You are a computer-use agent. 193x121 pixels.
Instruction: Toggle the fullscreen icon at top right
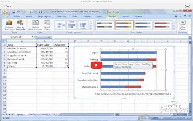pos(187,6)
